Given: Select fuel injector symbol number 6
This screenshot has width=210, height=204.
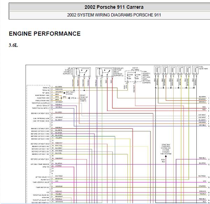Looking at the screenshot, I should coord(195,70).
